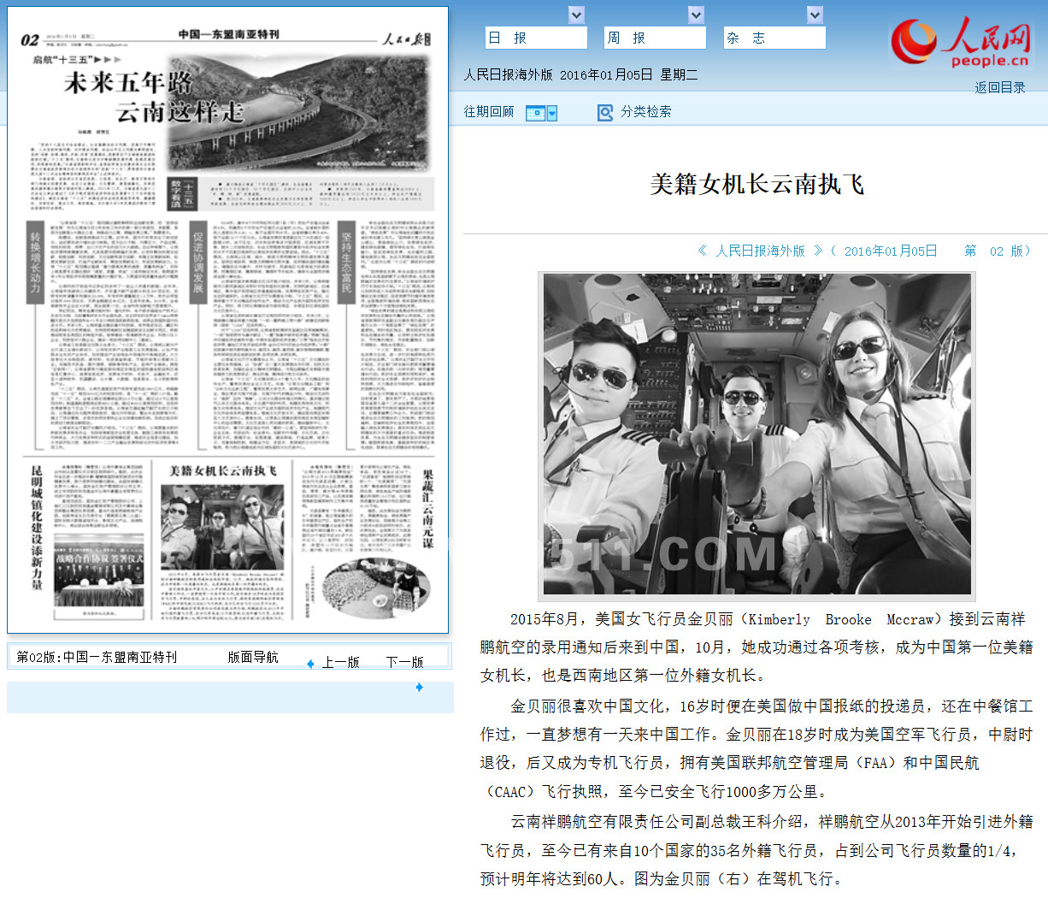Click the 分类检索 magnifier search icon
The width and height of the screenshot is (1048, 904).
click(605, 113)
